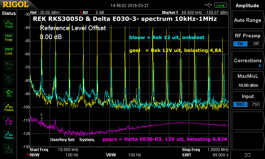Select the cyan Freeze trace icon
Screen dimensions: 265x159
click(x=9, y=135)
